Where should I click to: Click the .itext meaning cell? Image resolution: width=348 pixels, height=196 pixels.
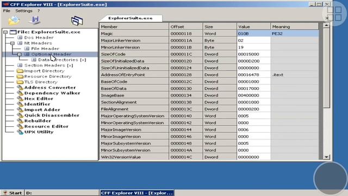pyautogui.click(x=295, y=75)
